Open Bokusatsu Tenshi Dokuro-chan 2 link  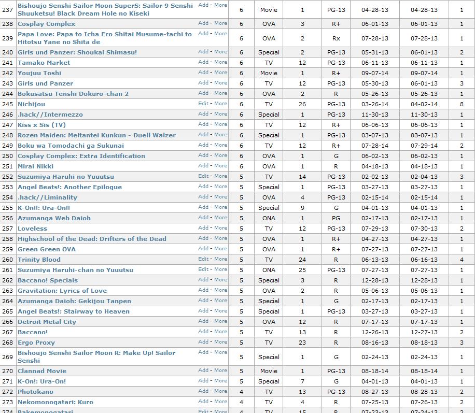click(73, 94)
